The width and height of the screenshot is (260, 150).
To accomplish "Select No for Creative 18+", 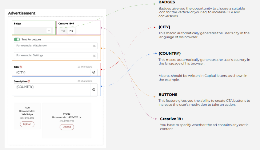I will tap(71, 31).
